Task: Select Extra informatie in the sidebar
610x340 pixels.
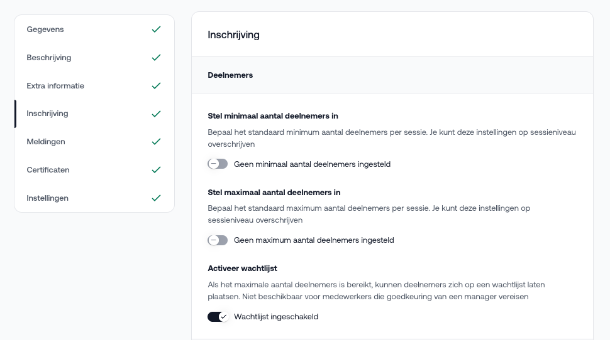Action: pos(55,86)
